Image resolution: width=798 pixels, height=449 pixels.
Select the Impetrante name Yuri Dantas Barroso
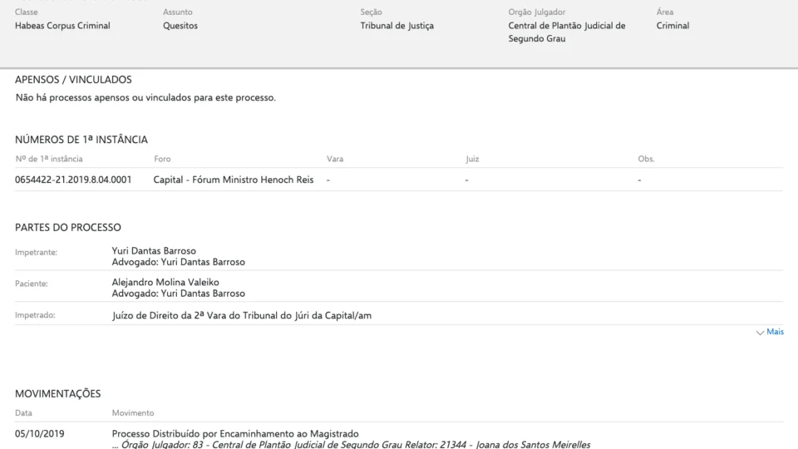[x=154, y=250]
